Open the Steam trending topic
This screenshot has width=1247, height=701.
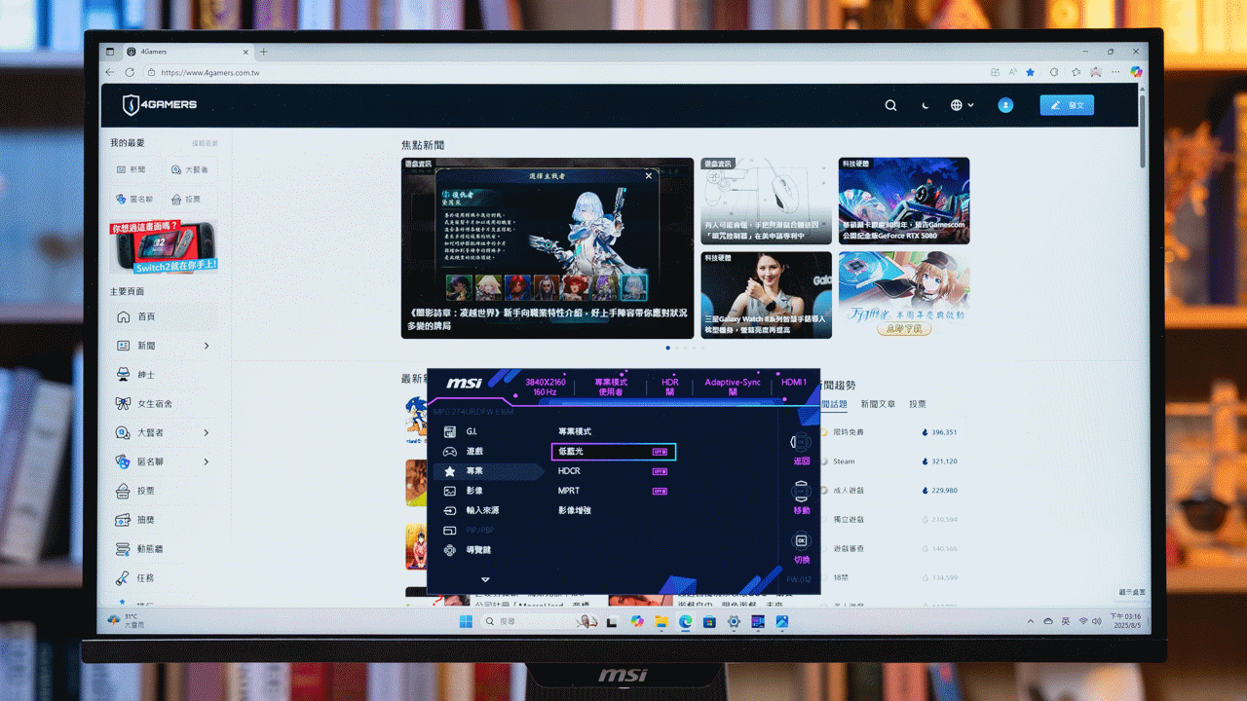pyautogui.click(x=844, y=461)
